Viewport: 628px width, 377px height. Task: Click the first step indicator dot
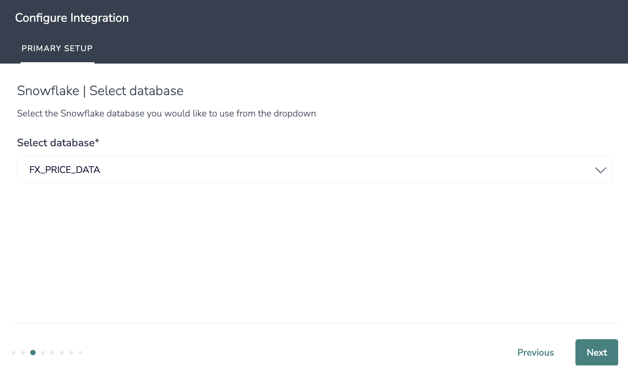click(x=14, y=353)
